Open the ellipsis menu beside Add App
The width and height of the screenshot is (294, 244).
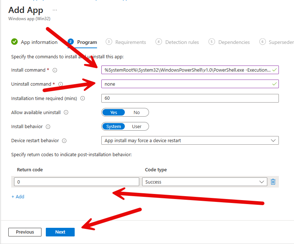pos(55,10)
